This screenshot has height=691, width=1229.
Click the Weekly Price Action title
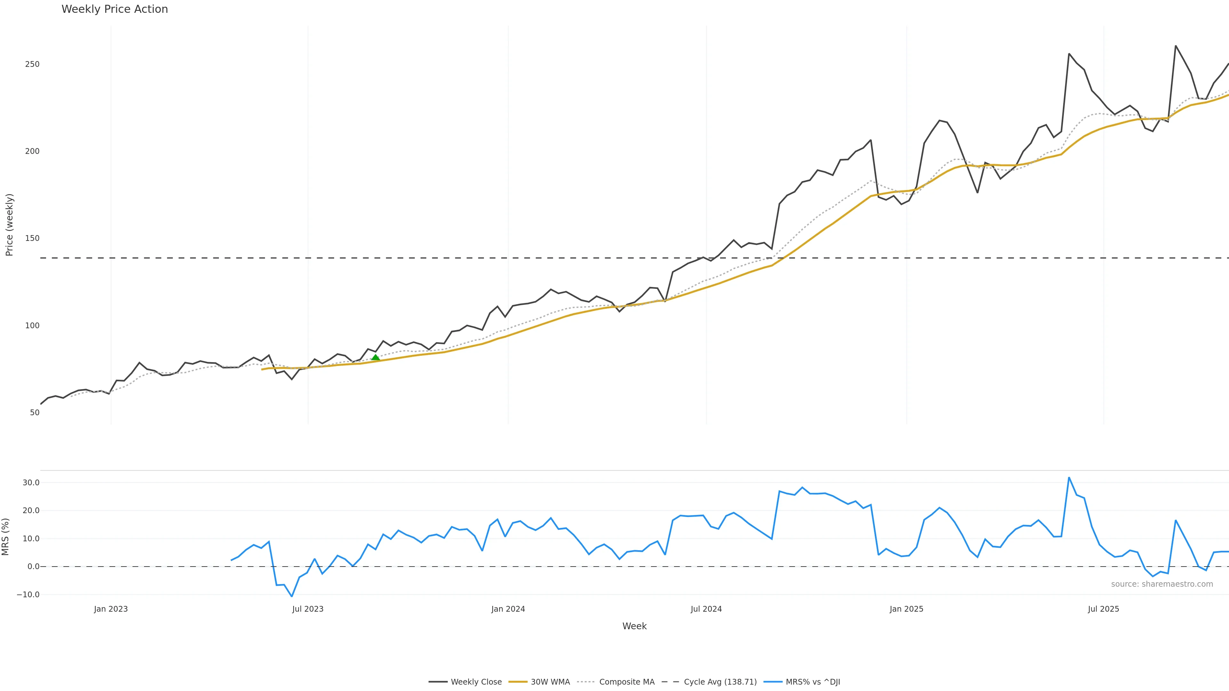pos(115,10)
